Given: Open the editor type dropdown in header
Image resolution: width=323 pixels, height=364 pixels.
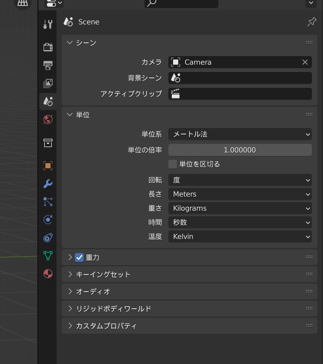Looking at the screenshot, I should [x=54, y=3].
